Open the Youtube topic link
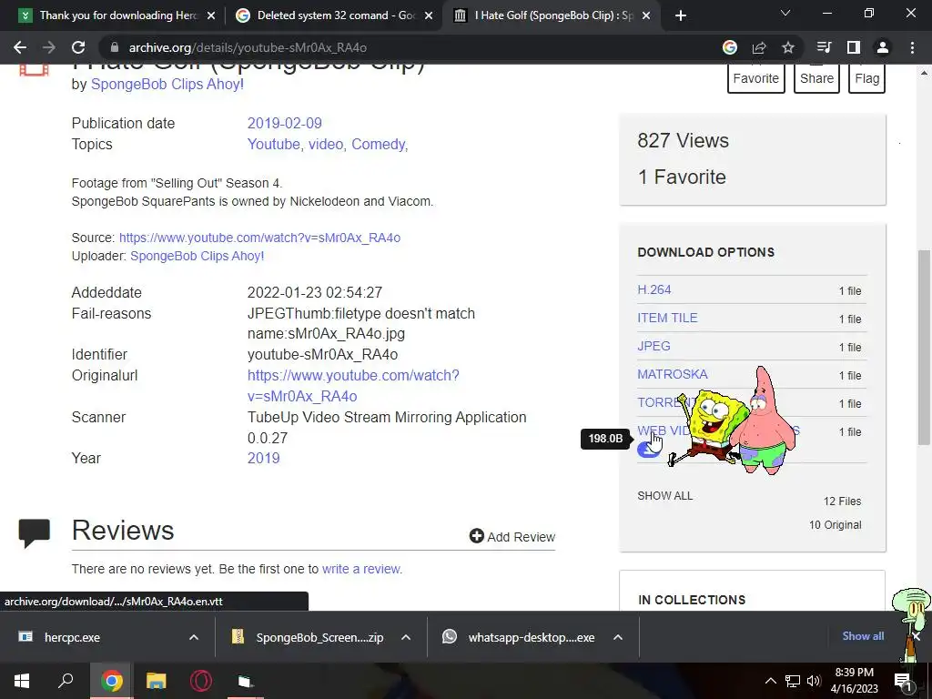This screenshot has height=699, width=932. pyautogui.click(x=273, y=145)
